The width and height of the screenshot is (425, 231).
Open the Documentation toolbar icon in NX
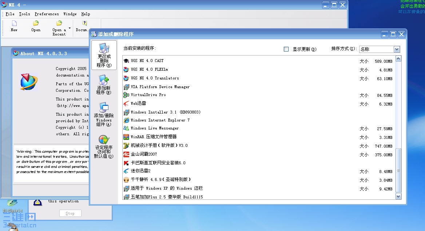point(84,24)
